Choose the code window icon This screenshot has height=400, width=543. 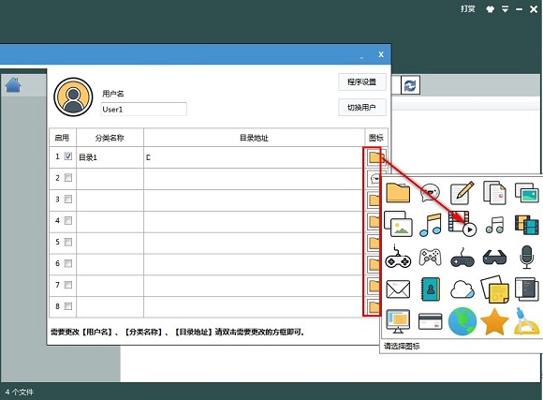526,289
